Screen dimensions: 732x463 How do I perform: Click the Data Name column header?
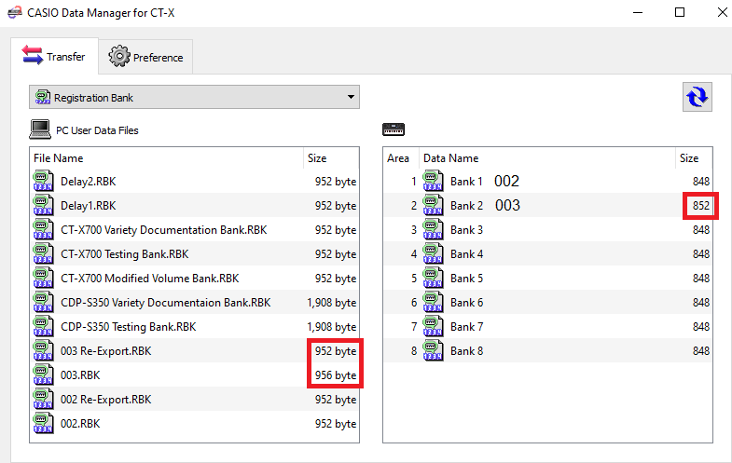(x=547, y=158)
